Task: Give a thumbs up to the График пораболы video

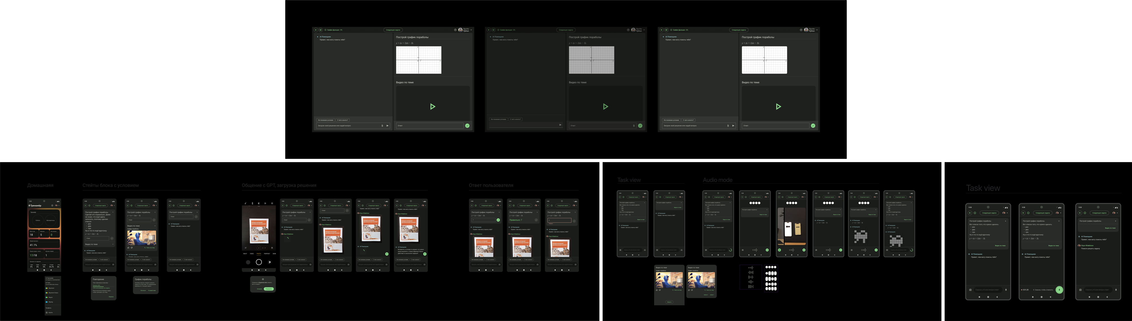Action: coord(128,247)
